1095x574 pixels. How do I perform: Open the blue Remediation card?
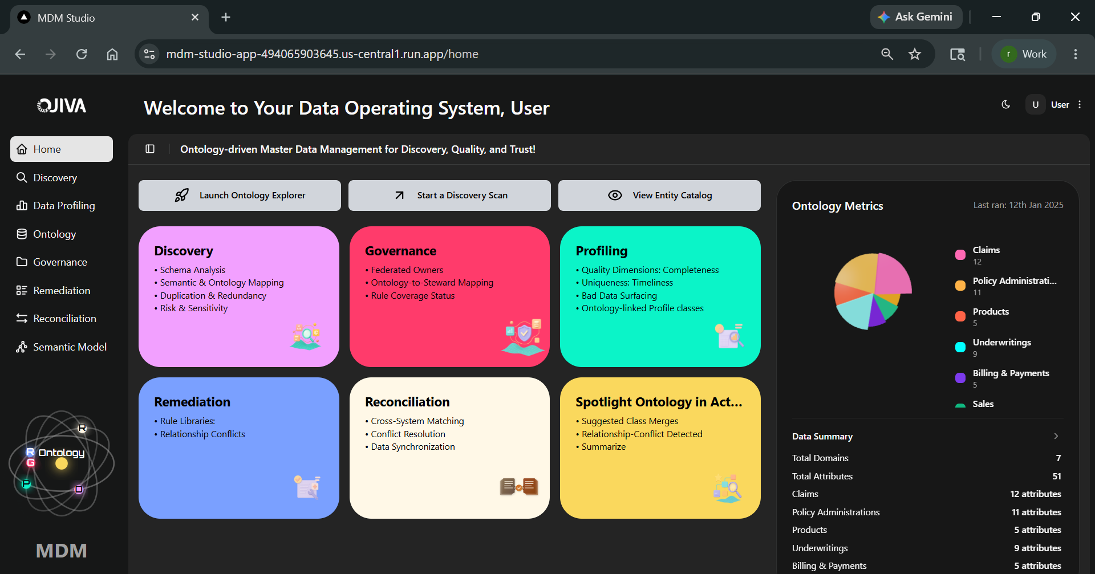tap(239, 448)
